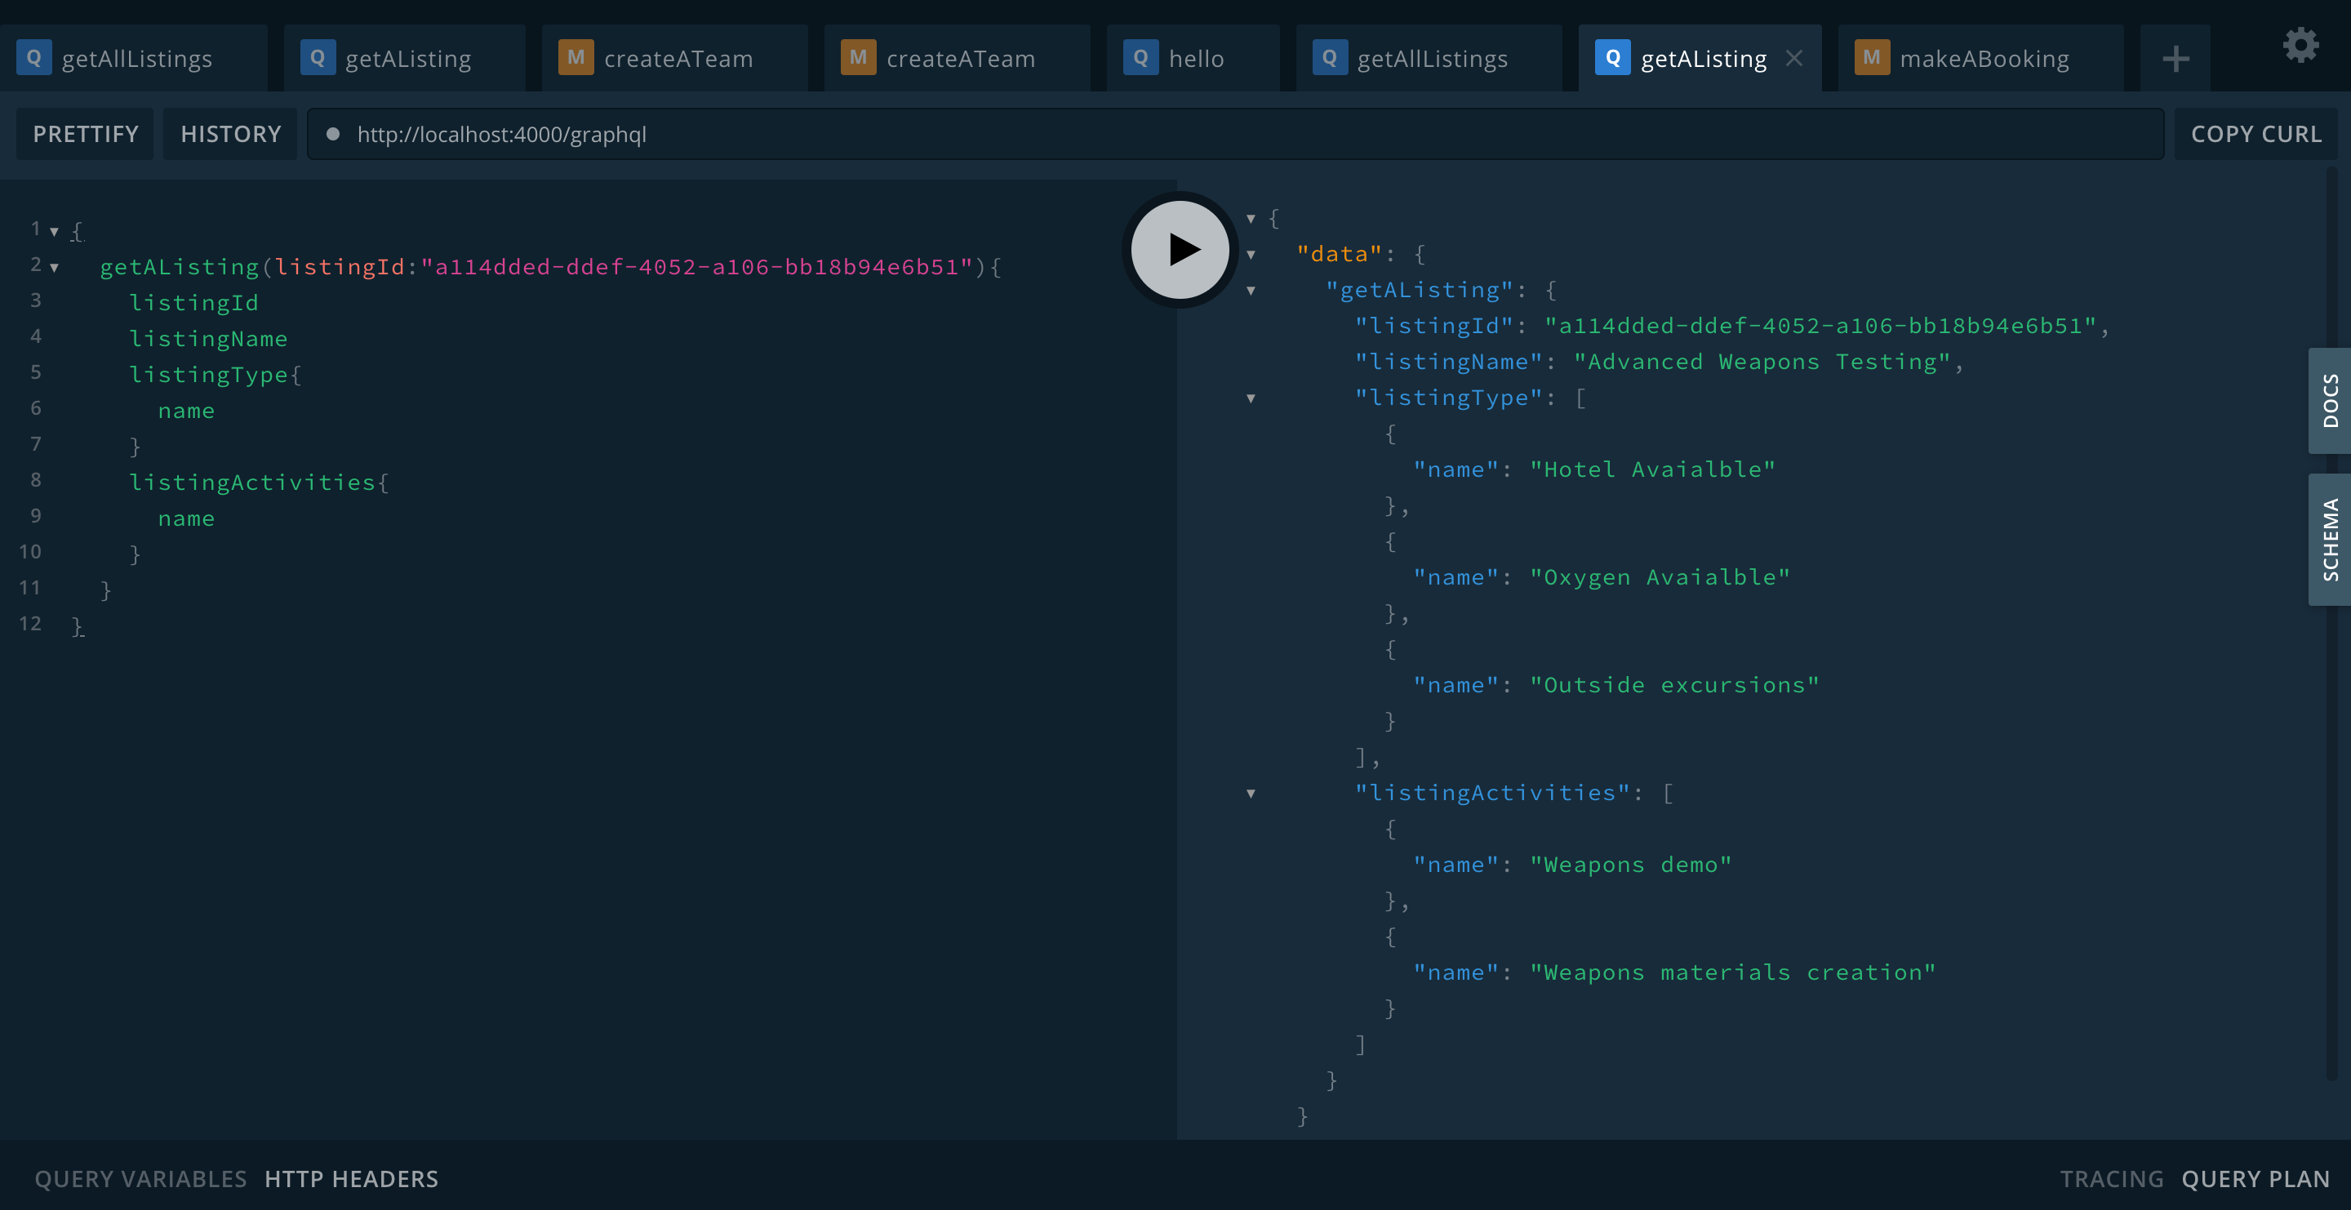Click the M icon on makeABooking tab
This screenshot has height=1210, width=2351.
tap(1871, 57)
